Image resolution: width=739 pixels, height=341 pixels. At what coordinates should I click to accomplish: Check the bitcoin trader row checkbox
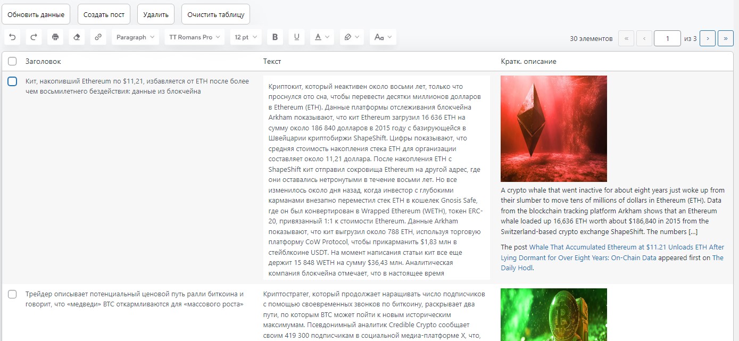tap(13, 294)
